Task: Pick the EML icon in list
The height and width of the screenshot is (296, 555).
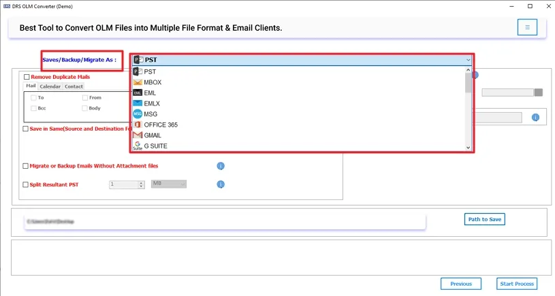Action: click(x=138, y=93)
